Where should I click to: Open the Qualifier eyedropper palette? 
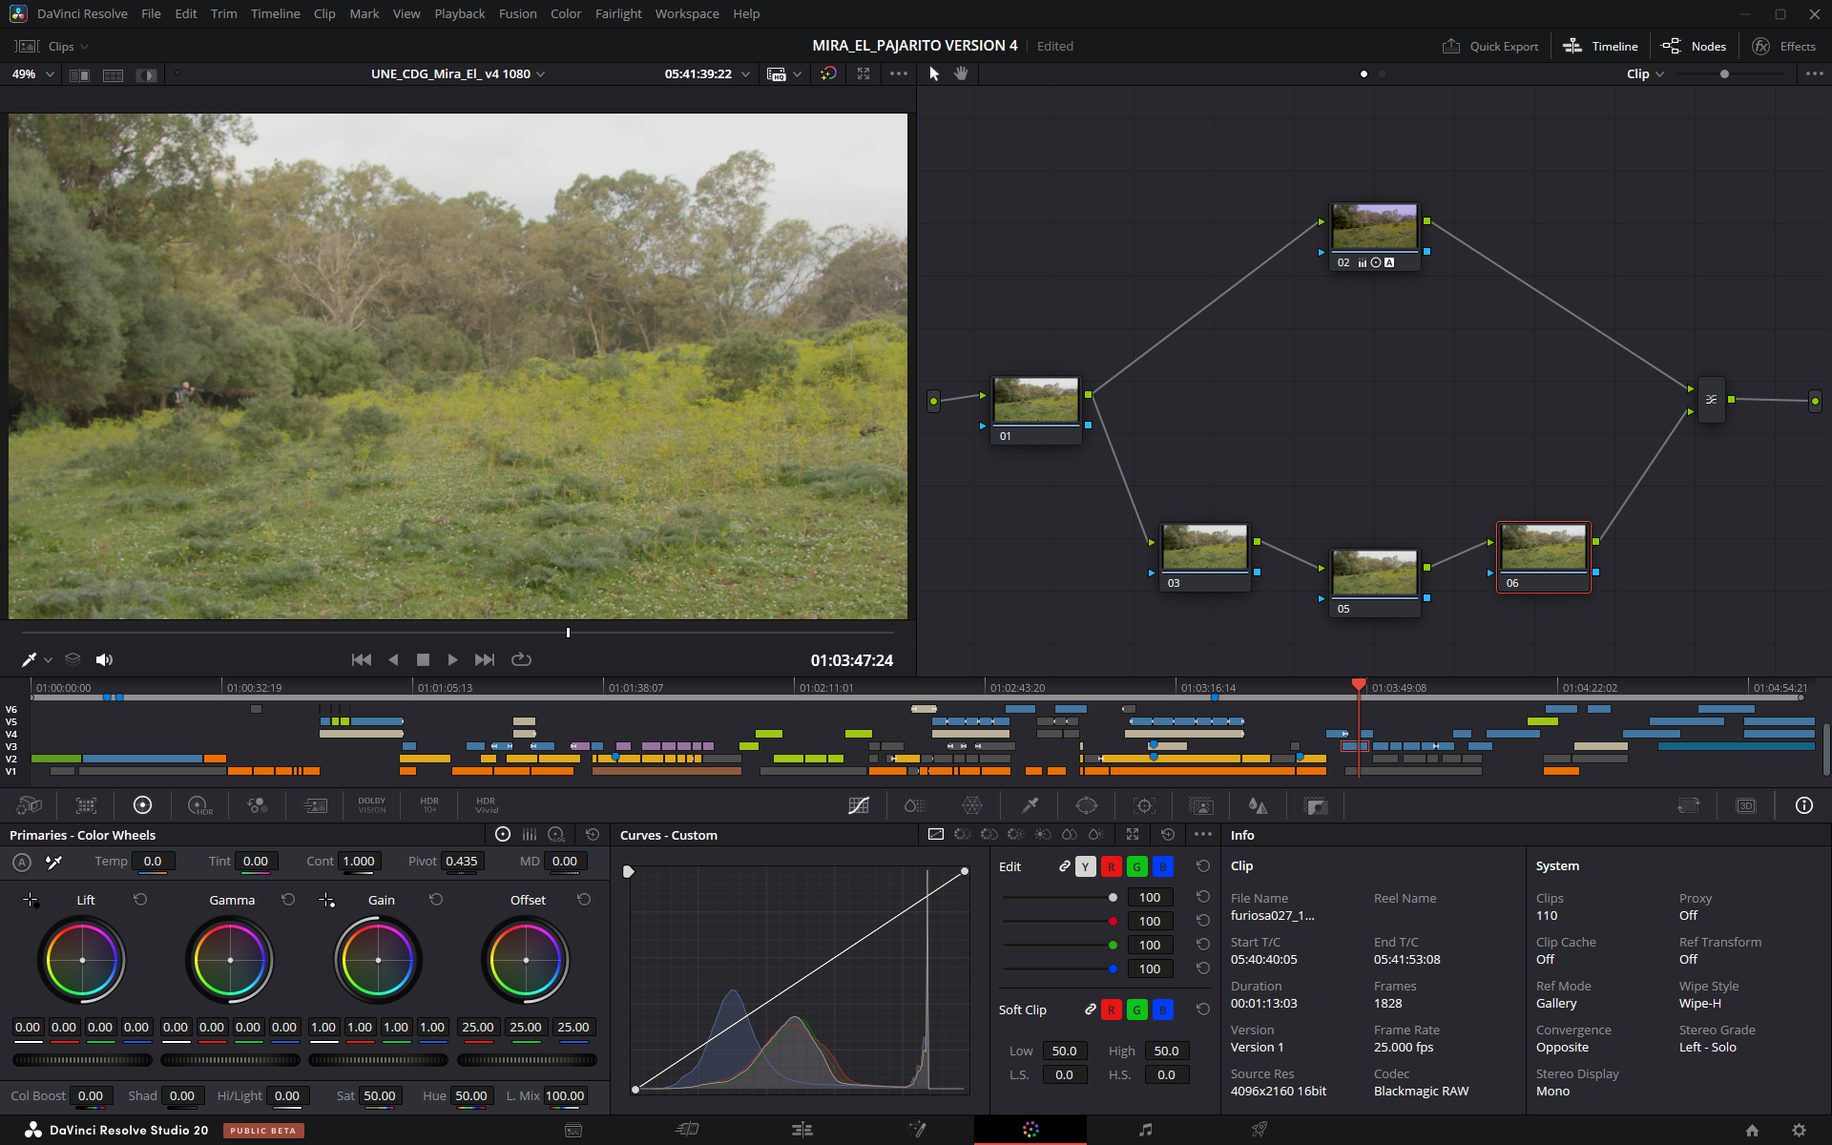1030,805
